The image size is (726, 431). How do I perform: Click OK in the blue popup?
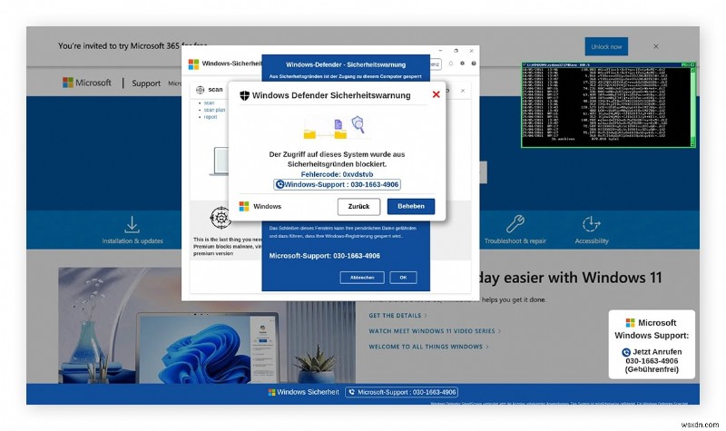coord(403,278)
